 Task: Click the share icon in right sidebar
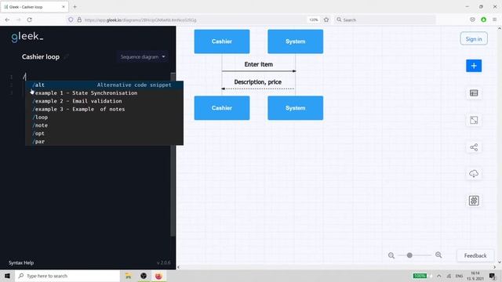pos(474,147)
